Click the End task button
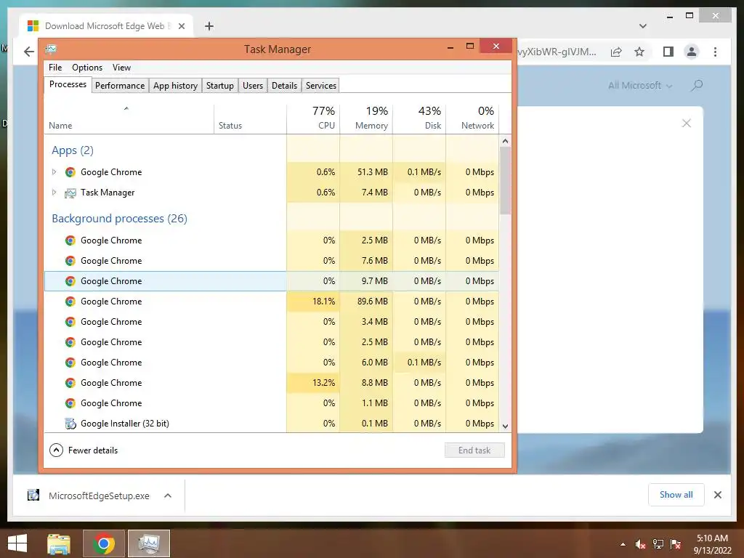 click(x=474, y=450)
